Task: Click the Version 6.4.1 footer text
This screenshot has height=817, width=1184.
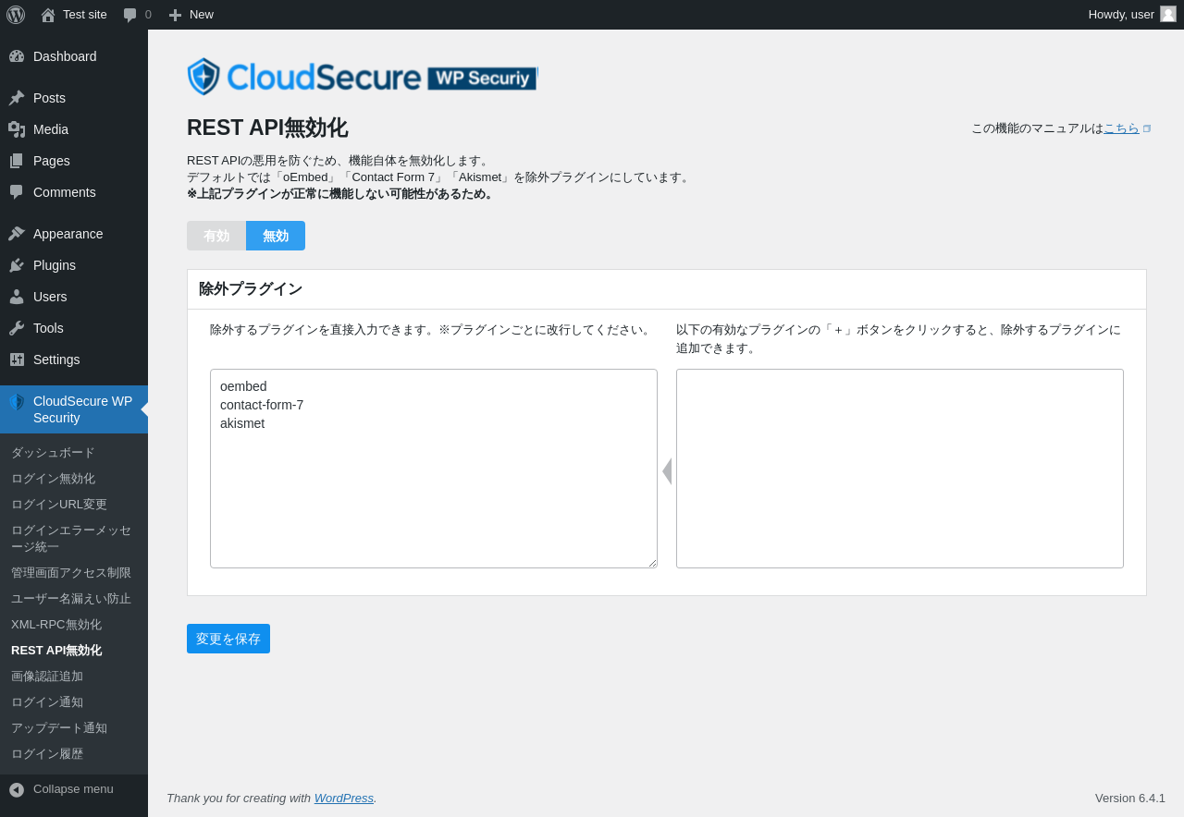Action: point(1130,798)
